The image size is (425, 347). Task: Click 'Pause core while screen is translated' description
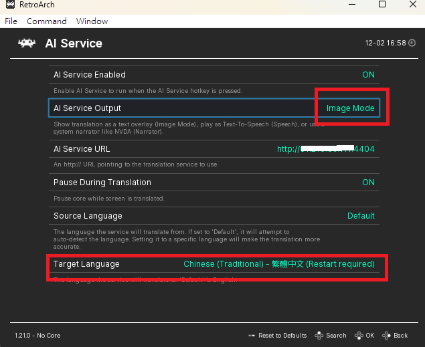pos(109,199)
